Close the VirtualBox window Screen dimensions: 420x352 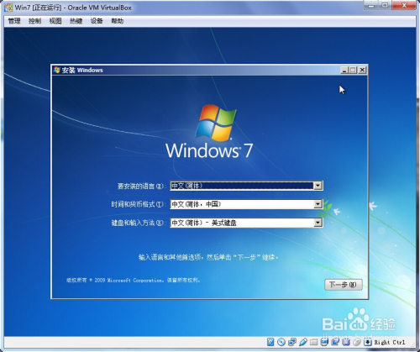(x=404, y=6)
